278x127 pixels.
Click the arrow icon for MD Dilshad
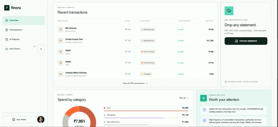pyautogui.click(x=60, y=30)
